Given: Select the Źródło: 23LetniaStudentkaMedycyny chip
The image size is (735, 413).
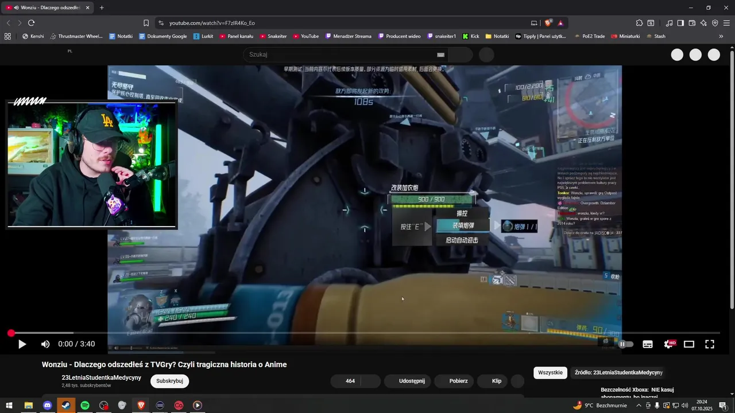Looking at the screenshot, I should pos(618,372).
